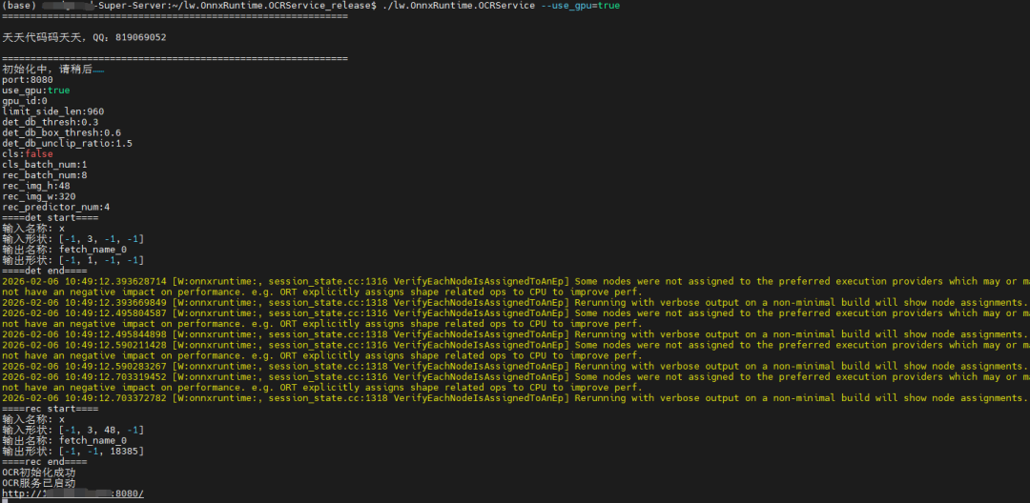Click the terminal cursor on the last line
Image resolution: width=1030 pixels, height=503 pixels.
coord(5,501)
